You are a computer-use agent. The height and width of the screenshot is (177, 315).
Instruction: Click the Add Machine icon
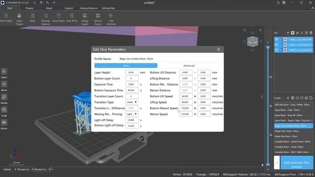point(111,16)
